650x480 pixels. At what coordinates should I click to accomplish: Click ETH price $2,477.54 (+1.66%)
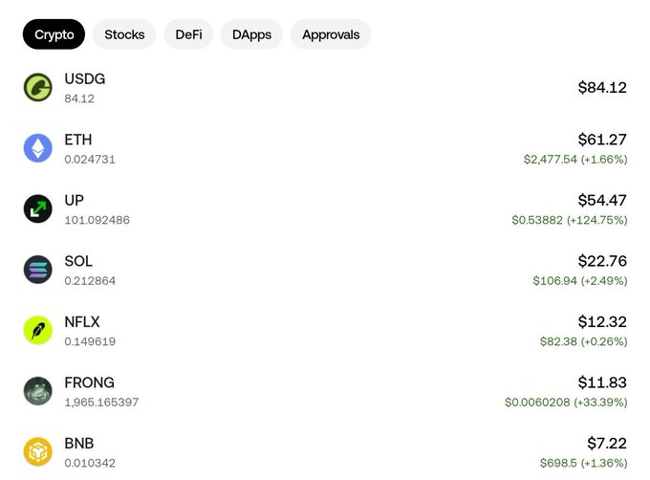click(575, 160)
